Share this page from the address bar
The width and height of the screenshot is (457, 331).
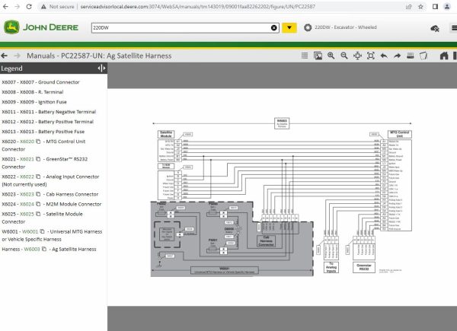(x=408, y=6)
